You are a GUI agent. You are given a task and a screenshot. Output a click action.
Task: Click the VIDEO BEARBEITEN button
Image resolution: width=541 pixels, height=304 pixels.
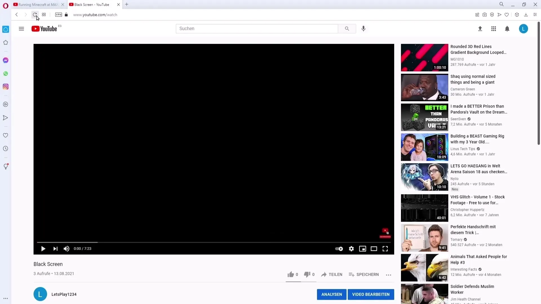(371, 294)
